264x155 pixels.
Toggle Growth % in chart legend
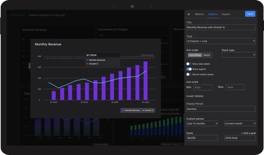(x=148, y=110)
